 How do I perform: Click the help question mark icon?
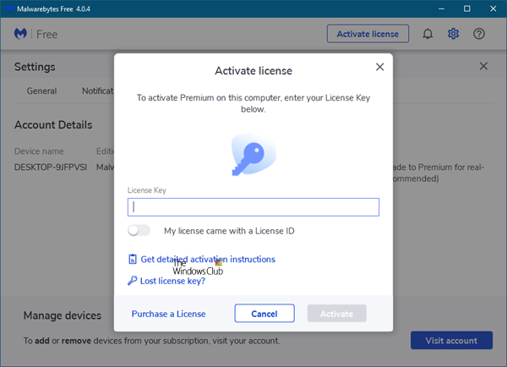pyautogui.click(x=479, y=34)
